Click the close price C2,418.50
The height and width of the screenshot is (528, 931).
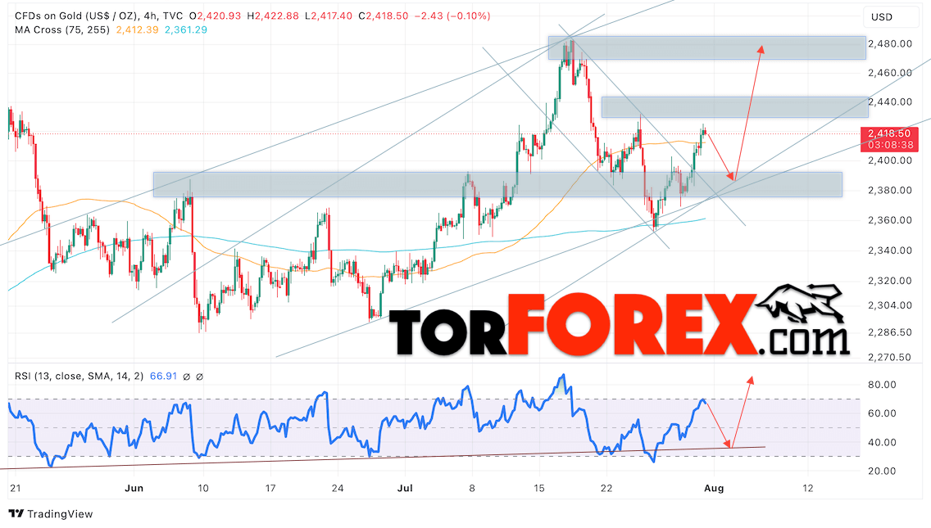tap(384, 16)
